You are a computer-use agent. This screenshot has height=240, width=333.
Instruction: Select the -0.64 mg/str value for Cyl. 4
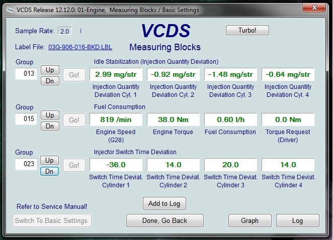point(288,74)
